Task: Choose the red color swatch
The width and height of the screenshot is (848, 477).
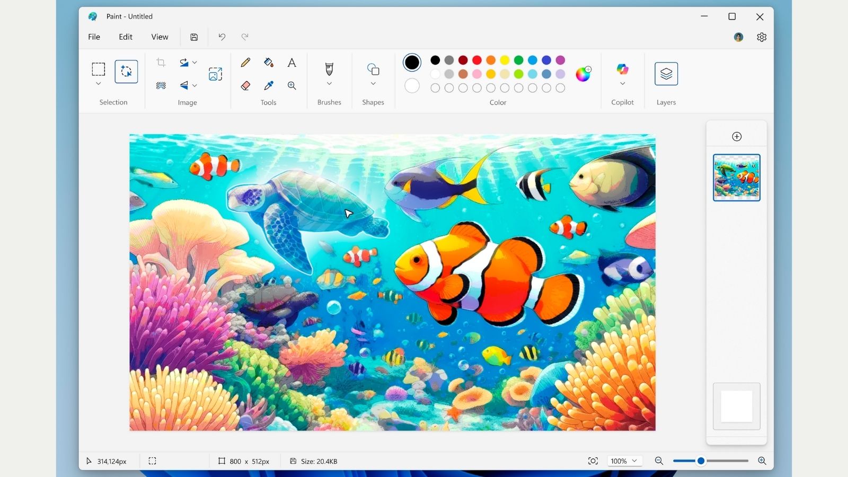Action: [x=477, y=60]
